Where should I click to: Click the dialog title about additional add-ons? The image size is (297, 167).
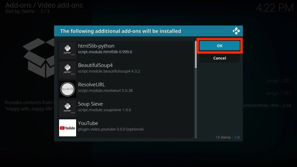point(121,31)
